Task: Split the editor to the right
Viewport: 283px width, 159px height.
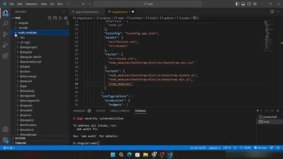Action: [x=272, y=12]
